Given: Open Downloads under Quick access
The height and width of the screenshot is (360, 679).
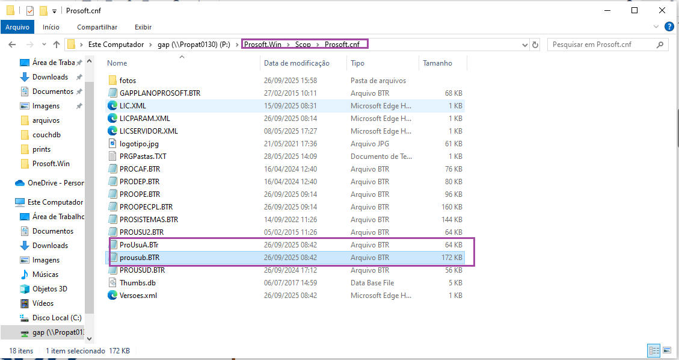Looking at the screenshot, I should pos(51,77).
